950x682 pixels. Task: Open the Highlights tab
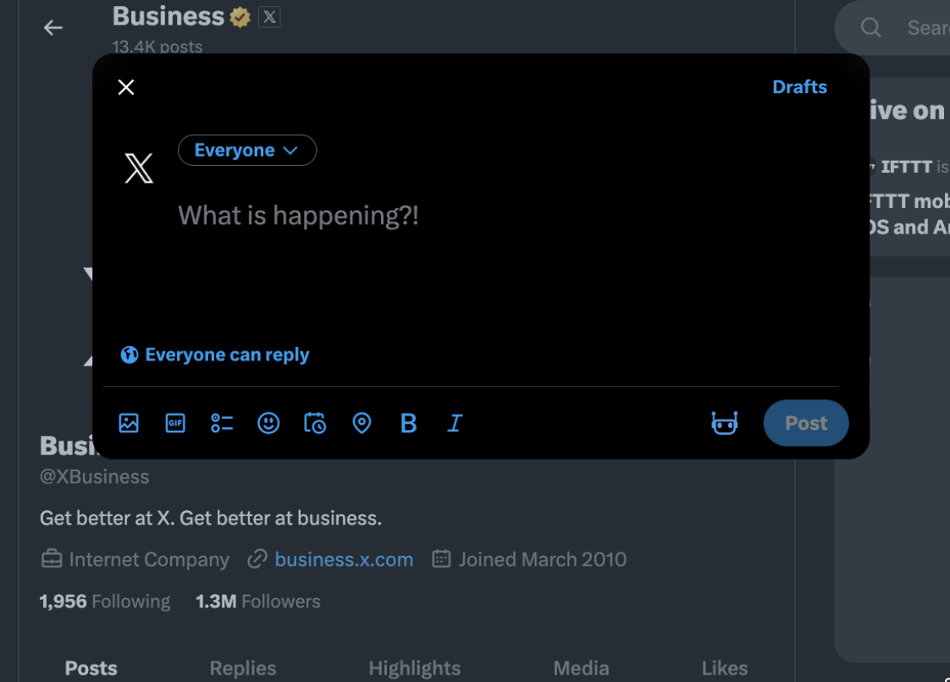click(x=414, y=668)
